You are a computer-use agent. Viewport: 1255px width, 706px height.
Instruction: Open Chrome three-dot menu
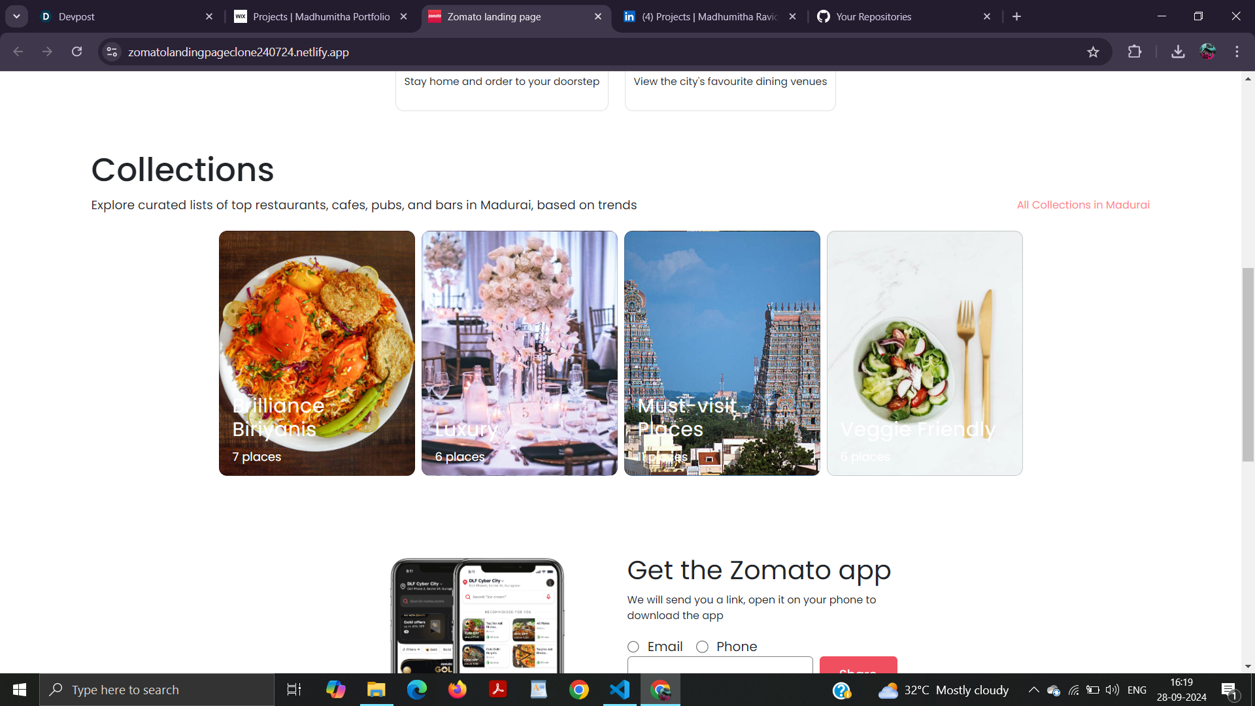1237,52
